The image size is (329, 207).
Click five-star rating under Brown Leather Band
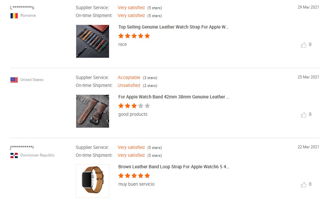click(134, 176)
